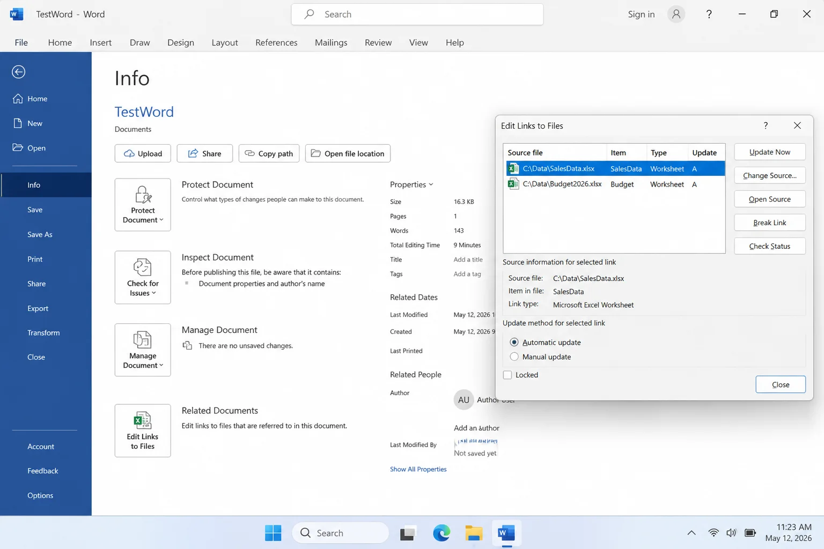Open Task View on the taskbar
The image size is (824, 549).
point(408,533)
